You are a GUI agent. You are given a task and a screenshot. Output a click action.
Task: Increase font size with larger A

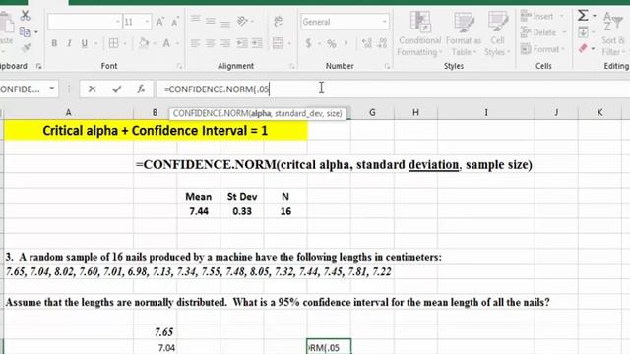pyautogui.click(x=159, y=22)
